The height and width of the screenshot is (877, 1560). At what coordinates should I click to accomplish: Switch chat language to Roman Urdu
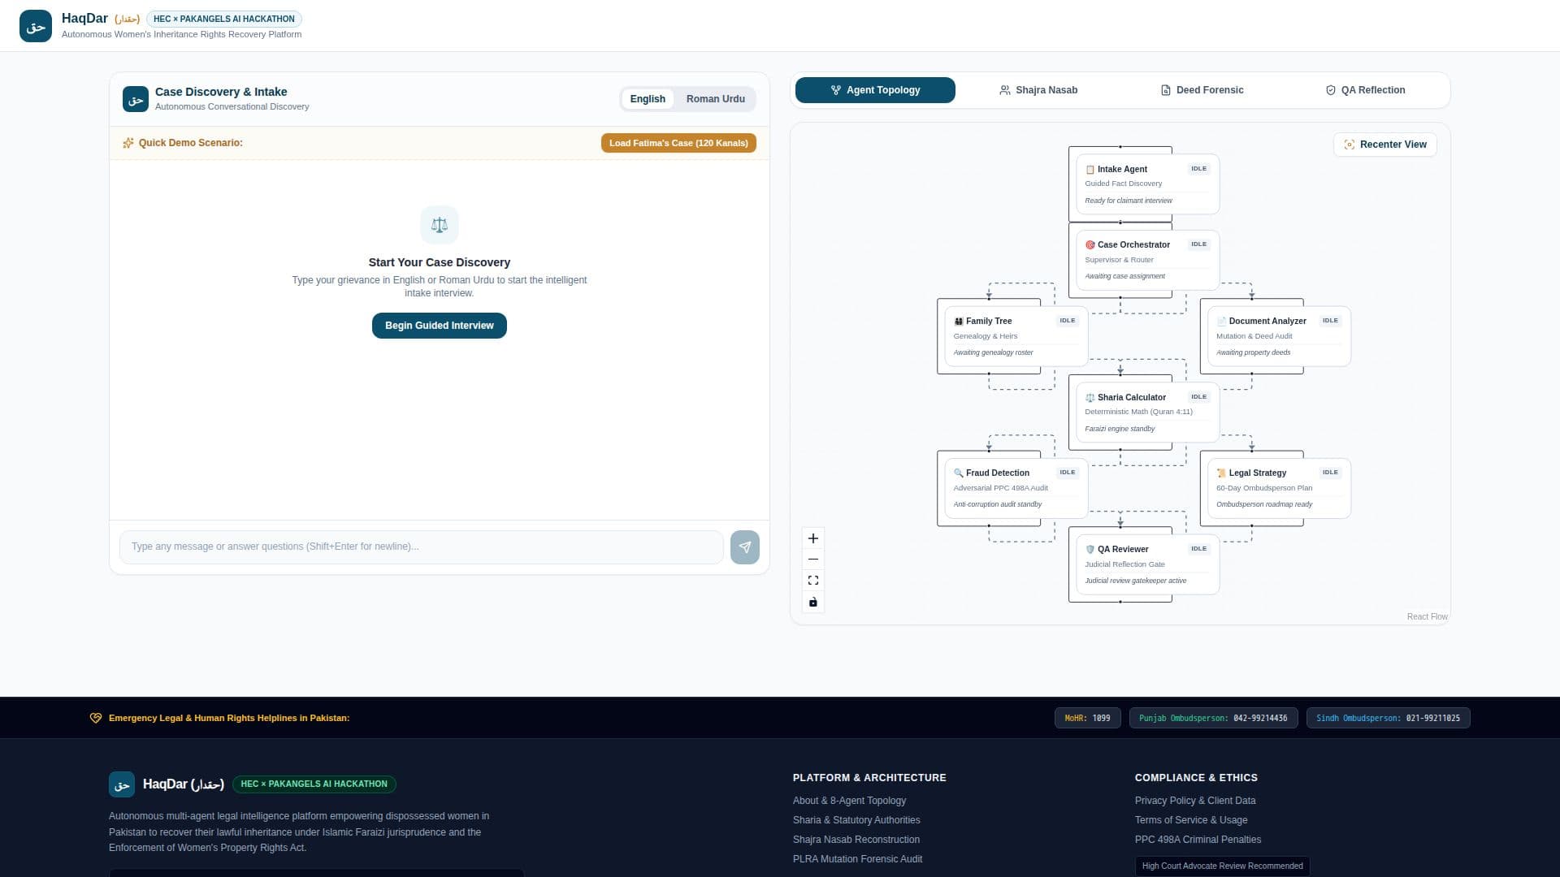[x=715, y=99]
